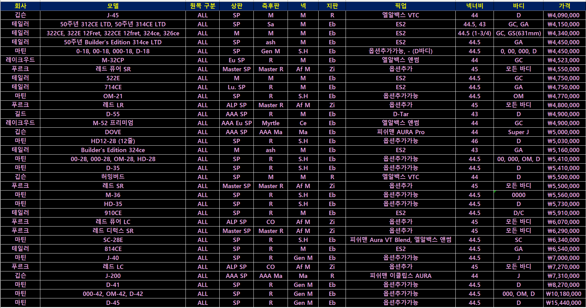Select pickup cell 피쉬맨 이클립스 AURA
Screen dimensions: 586x308
(400, 276)
